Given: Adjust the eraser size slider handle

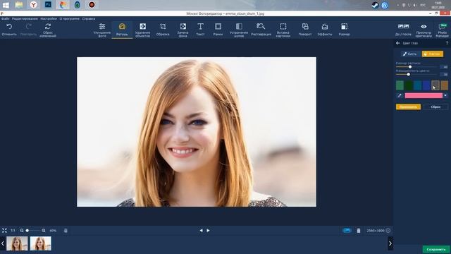Looking at the screenshot, I should (410, 67).
